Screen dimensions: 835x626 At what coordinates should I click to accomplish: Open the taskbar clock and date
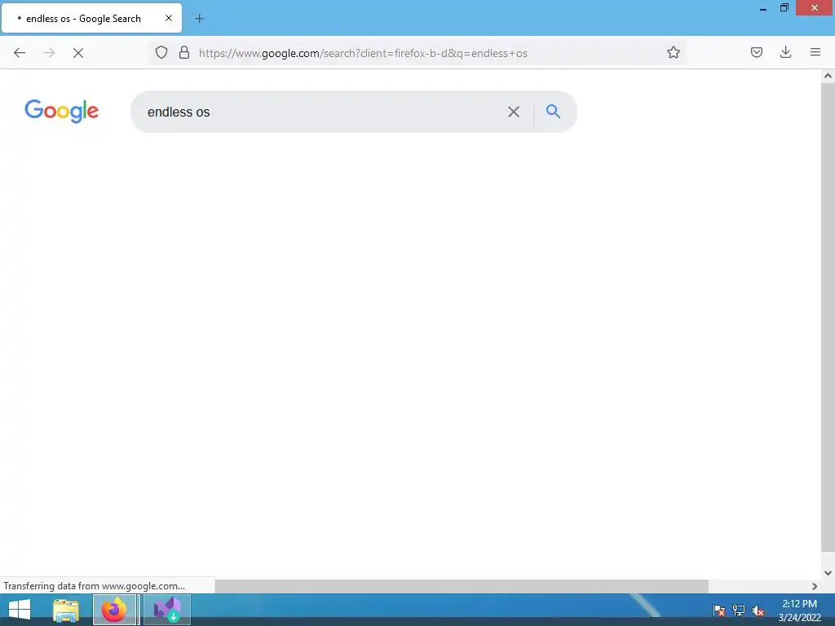coord(799,611)
